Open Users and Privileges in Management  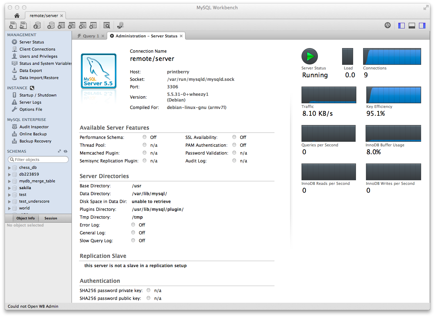tap(38, 56)
